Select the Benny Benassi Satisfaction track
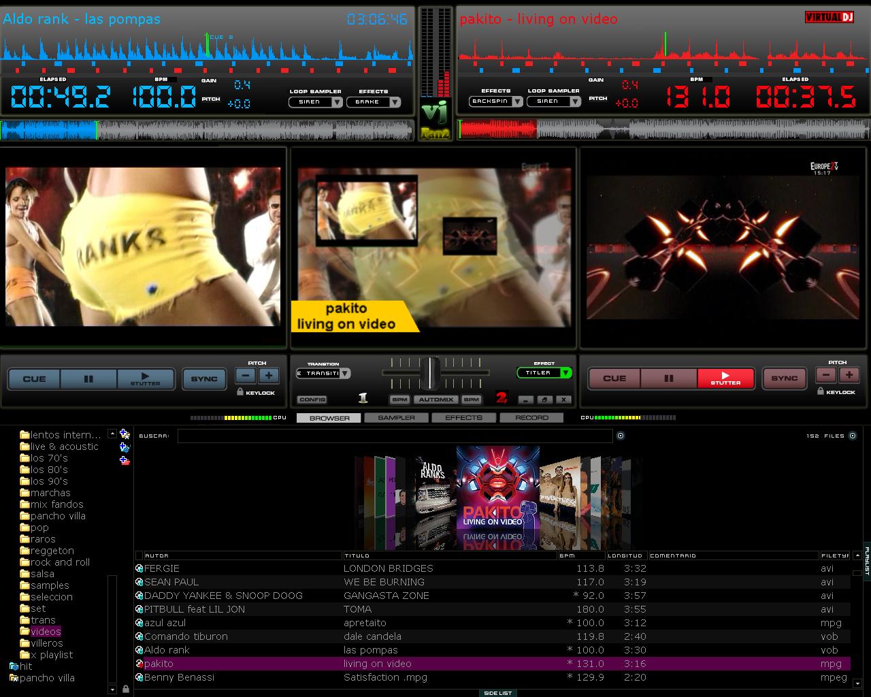Screen dimensions: 871x697 point(492,677)
